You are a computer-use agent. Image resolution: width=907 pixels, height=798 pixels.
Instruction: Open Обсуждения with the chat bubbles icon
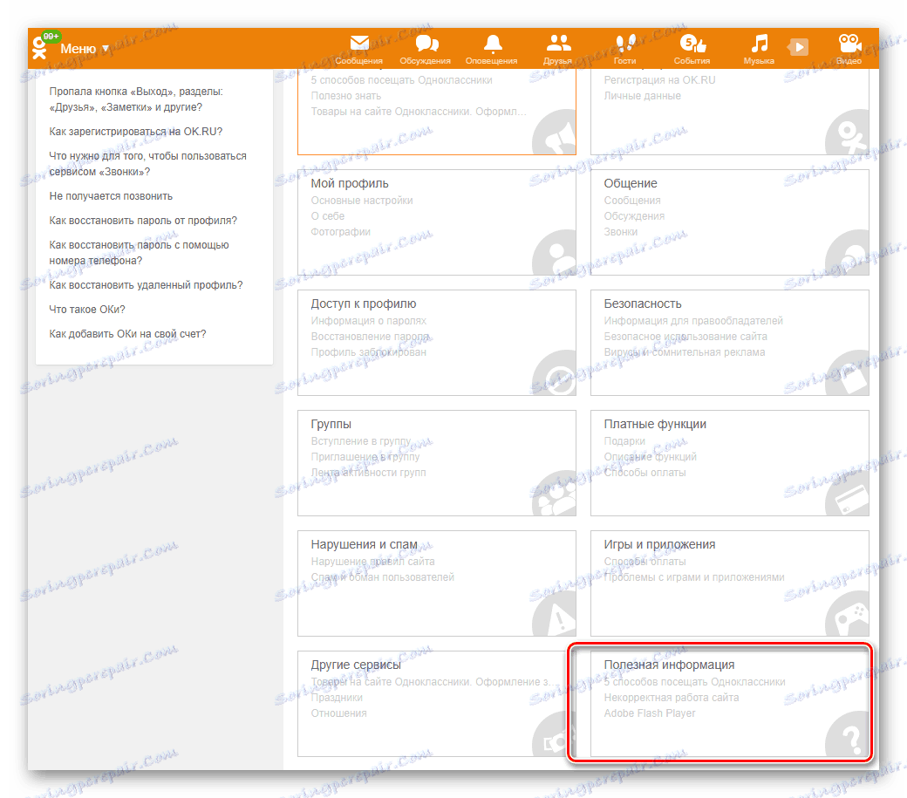(x=426, y=42)
